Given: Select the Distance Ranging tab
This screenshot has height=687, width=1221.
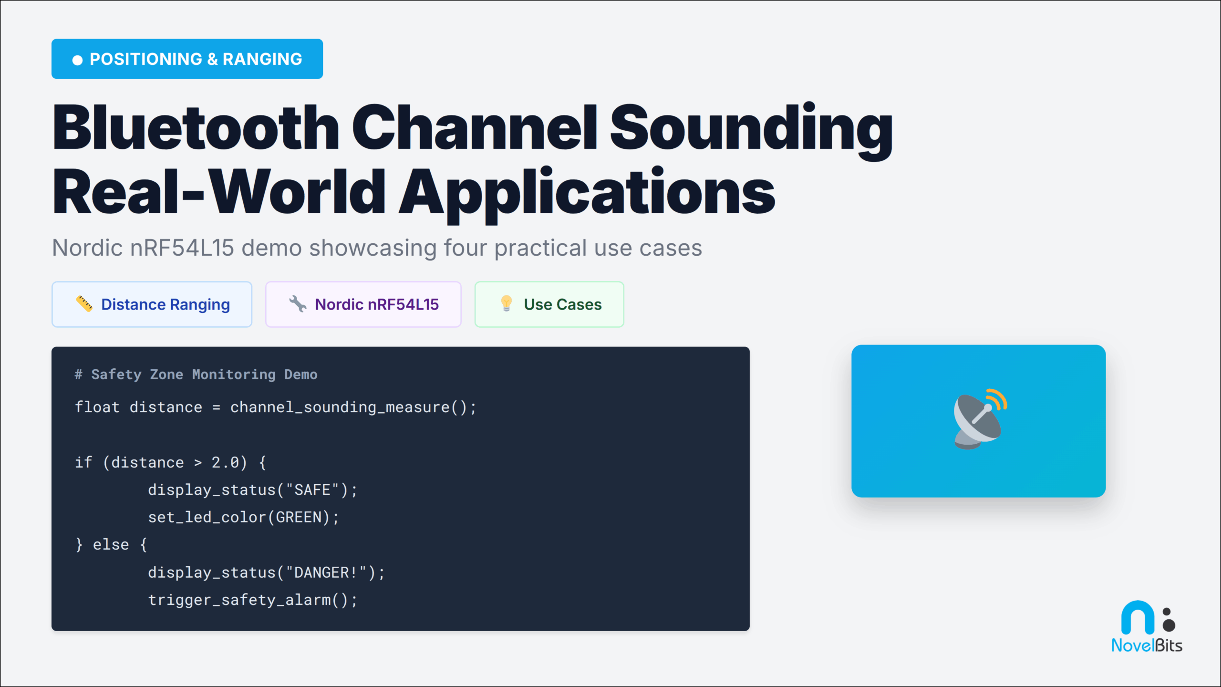Looking at the screenshot, I should click(x=152, y=304).
